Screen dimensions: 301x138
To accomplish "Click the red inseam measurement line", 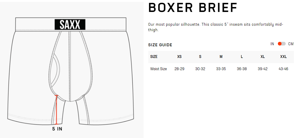I will [x=56, y=110].
